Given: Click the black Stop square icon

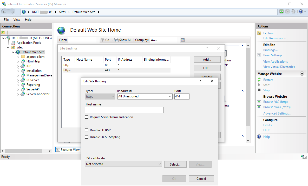Looking at the screenshot, I should click(259, 90).
